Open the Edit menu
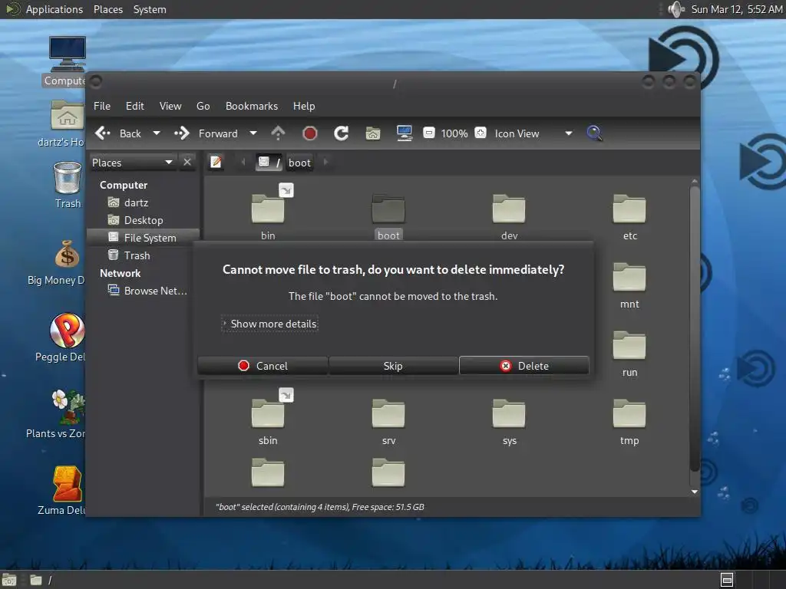The width and height of the screenshot is (786, 589). click(x=135, y=106)
